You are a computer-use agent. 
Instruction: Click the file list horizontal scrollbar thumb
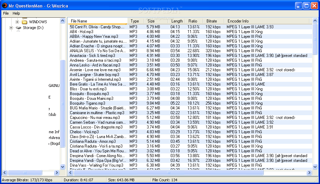click(169, 172)
